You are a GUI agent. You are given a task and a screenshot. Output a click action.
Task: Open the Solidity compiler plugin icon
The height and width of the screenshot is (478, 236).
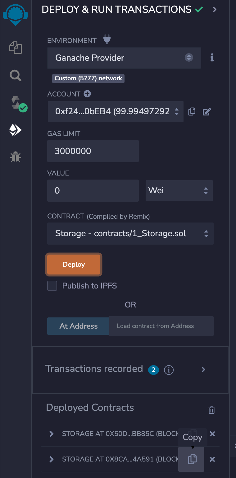(18, 104)
